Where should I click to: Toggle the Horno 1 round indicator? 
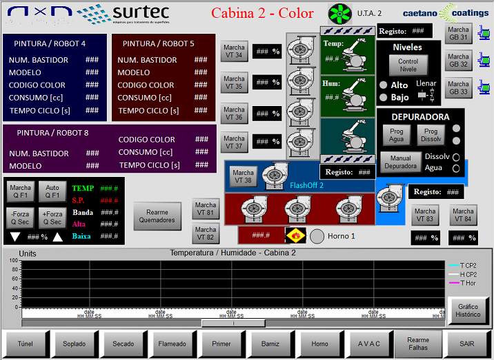[317, 235]
